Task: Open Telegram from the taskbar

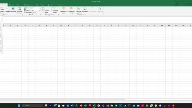Action: point(116,106)
